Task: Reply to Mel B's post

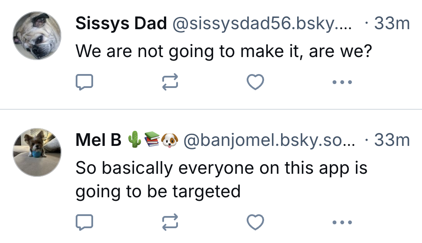Action: pos(84,223)
